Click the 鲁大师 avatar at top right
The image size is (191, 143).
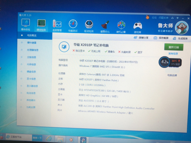click(182, 29)
